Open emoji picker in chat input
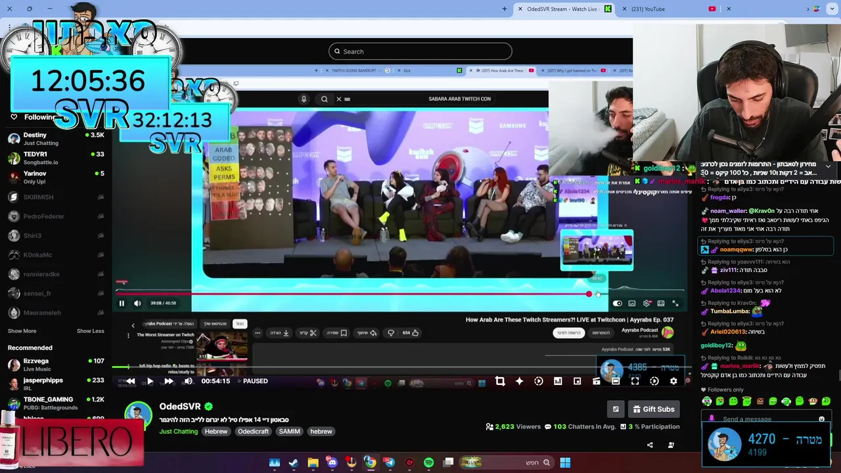The height and width of the screenshot is (473, 841). pyautogui.click(x=821, y=419)
